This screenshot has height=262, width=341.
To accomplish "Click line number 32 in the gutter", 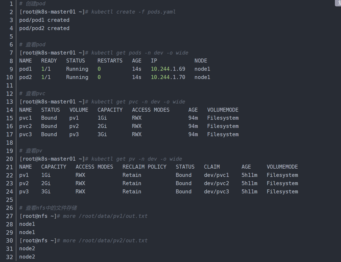I will [x=10, y=257].
